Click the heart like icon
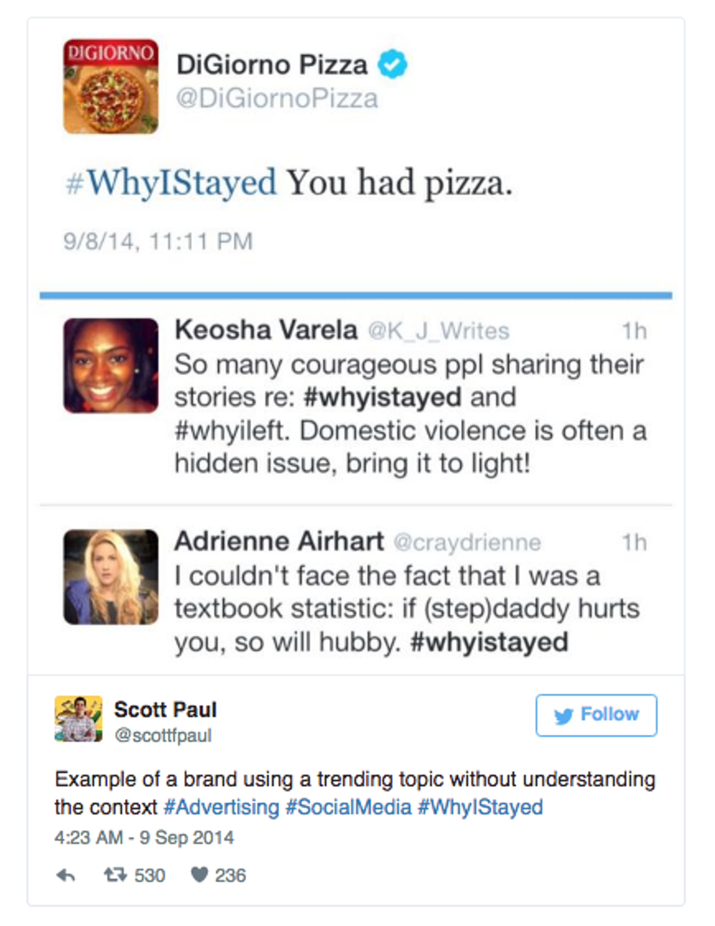 (199, 875)
